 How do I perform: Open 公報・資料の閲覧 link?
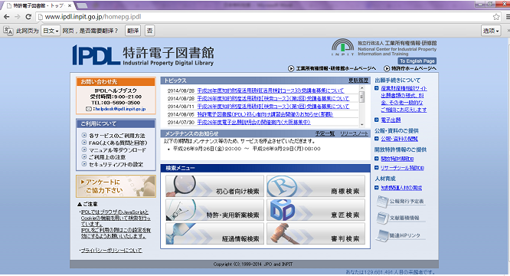[x=400, y=139]
